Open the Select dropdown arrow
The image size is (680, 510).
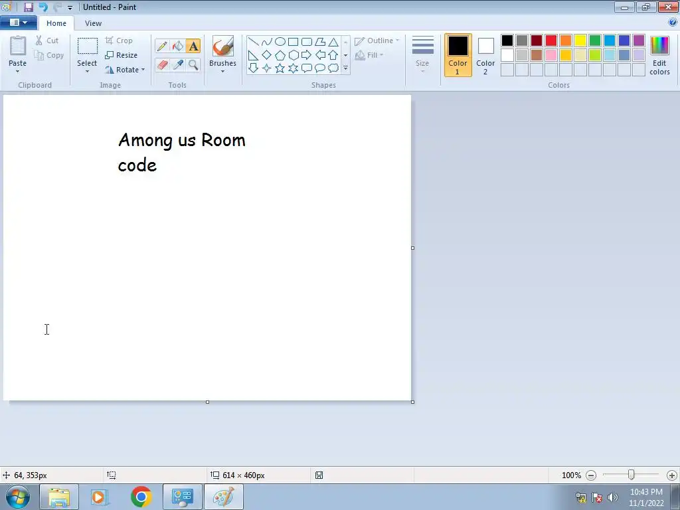click(x=87, y=72)
